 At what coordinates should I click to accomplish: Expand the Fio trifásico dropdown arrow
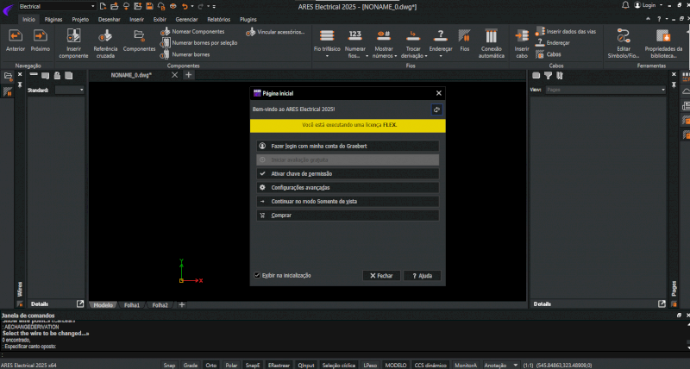327,56
